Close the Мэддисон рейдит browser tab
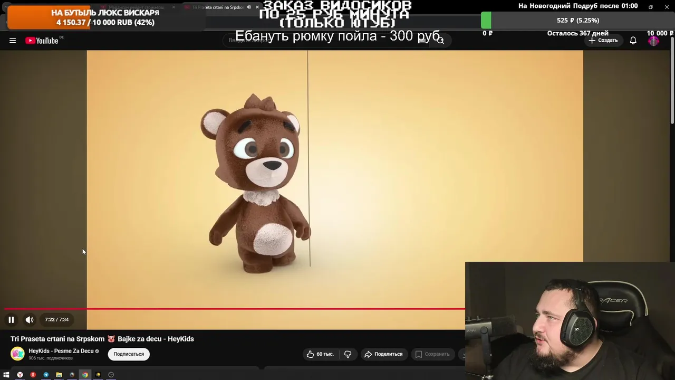This screenshot has width=675, height=380. [x=173, y=7]
